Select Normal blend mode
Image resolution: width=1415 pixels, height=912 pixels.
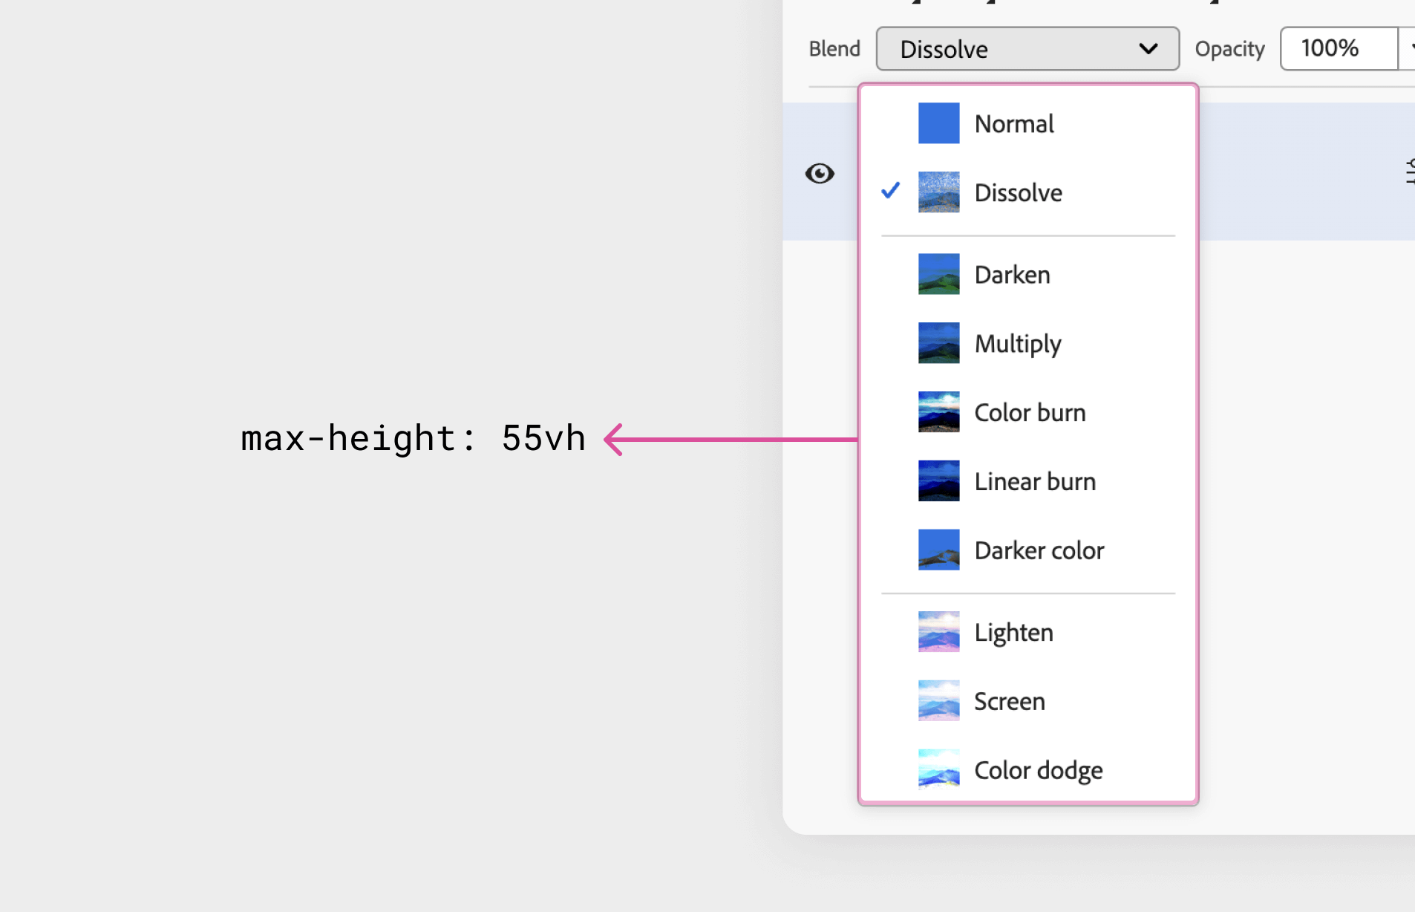tap(1014, 124)
